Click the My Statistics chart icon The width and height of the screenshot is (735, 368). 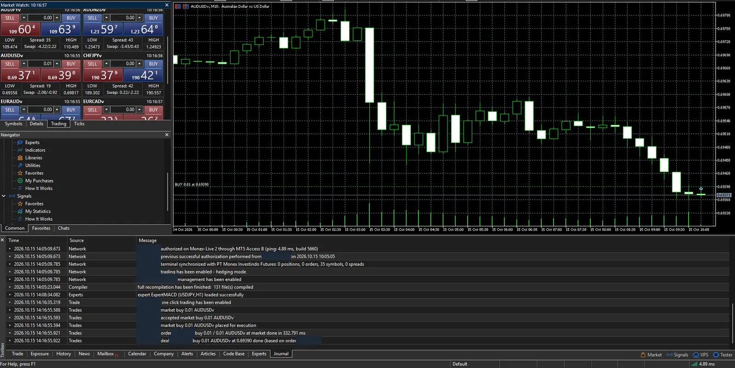[x=20, y=211]
